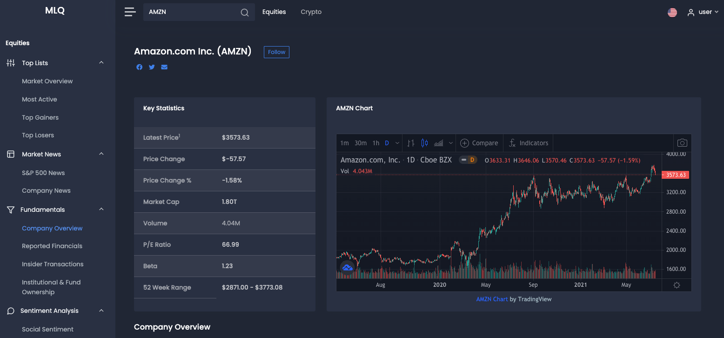Switch to the Equities tab
This screenshot has height=338, width=724.
tap(274, 12)
